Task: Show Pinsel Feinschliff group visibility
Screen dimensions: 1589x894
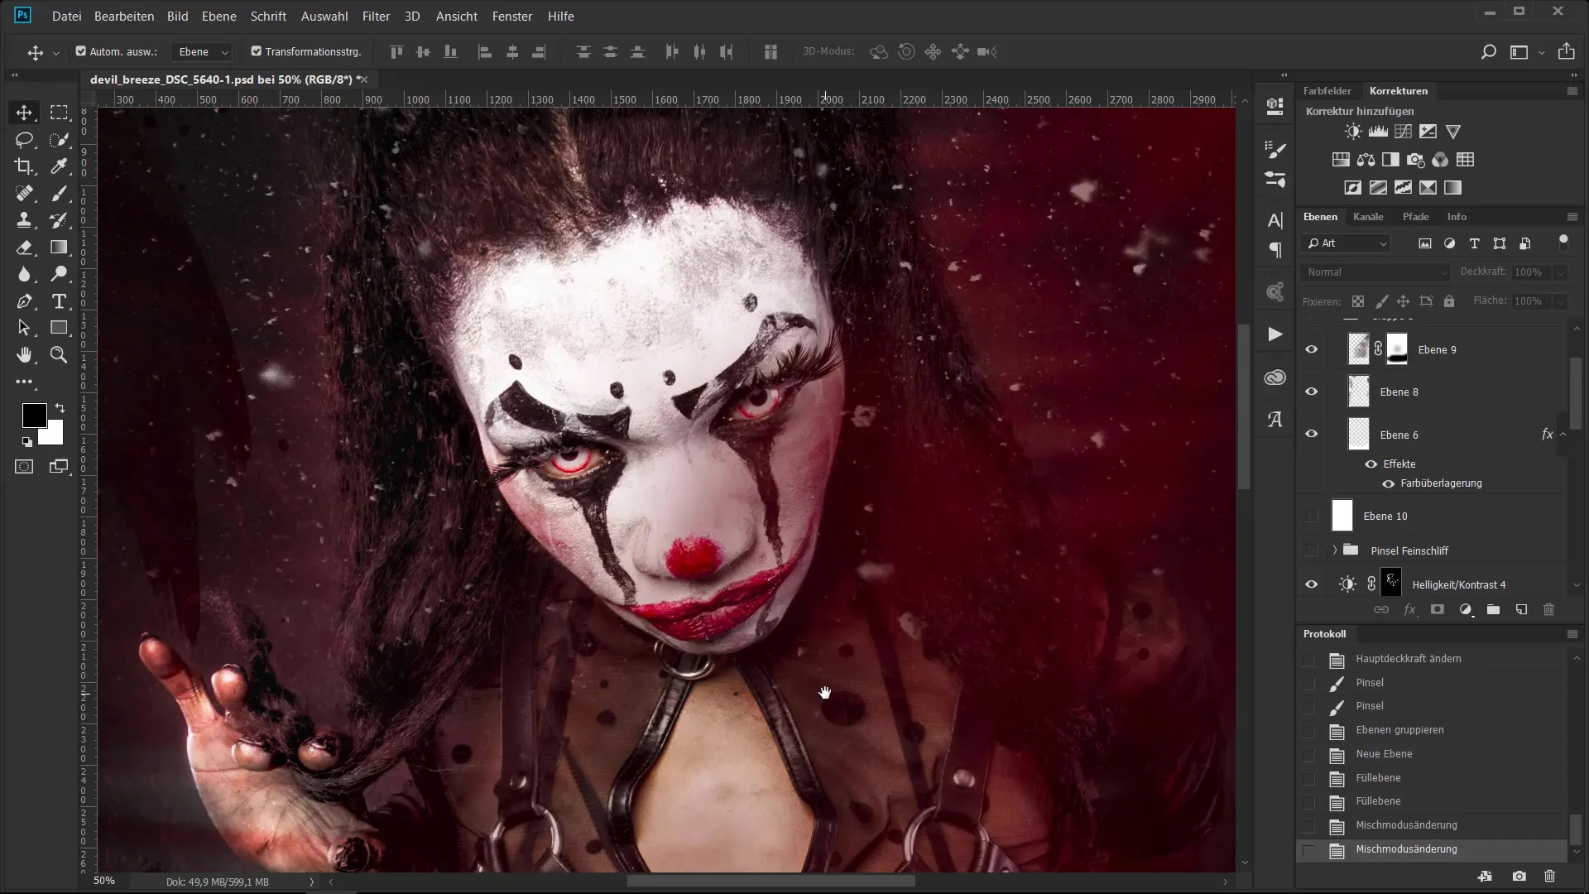Action: [1312, 550]
